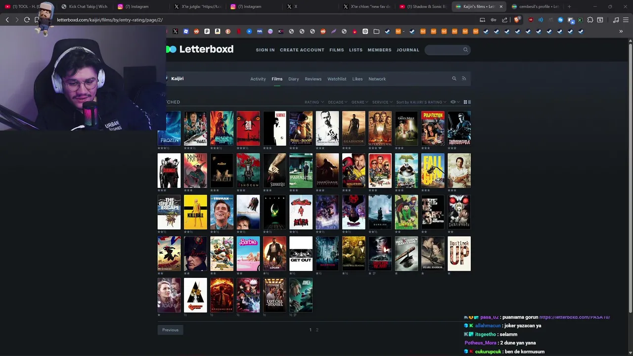Go to page 1 in pagination
The height and width of the screenshot is (356, 633).
[311, 330]
